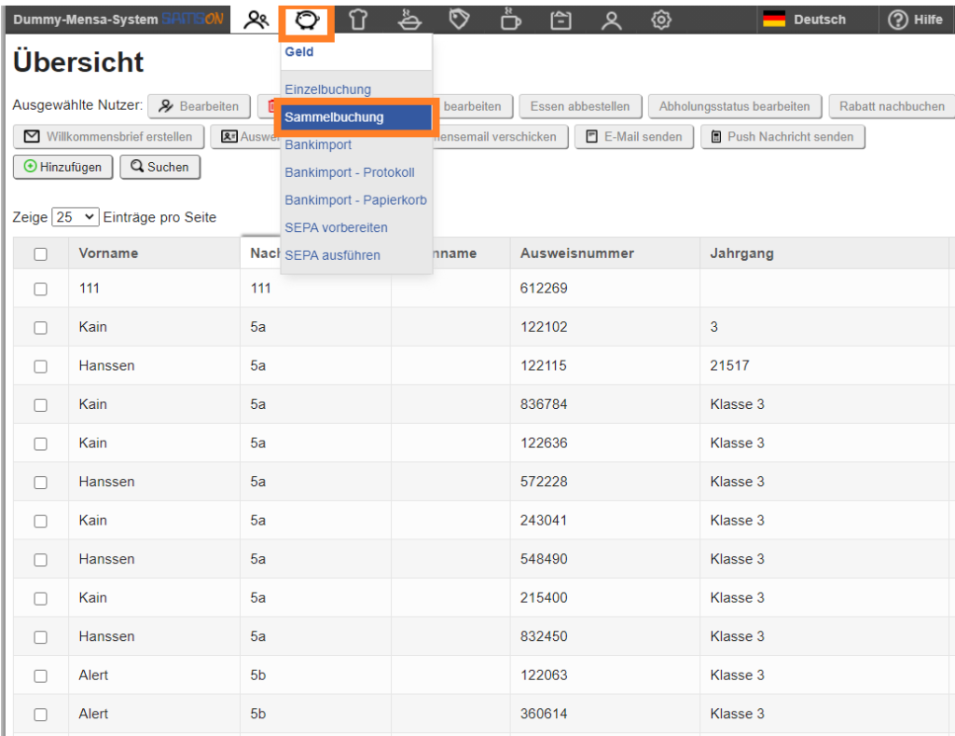Click Essen abbestellen button

point(580,106)
